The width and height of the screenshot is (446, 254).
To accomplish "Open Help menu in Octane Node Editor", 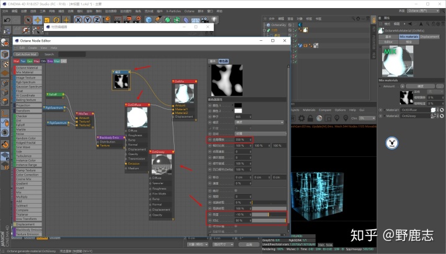I will (54, 48).
